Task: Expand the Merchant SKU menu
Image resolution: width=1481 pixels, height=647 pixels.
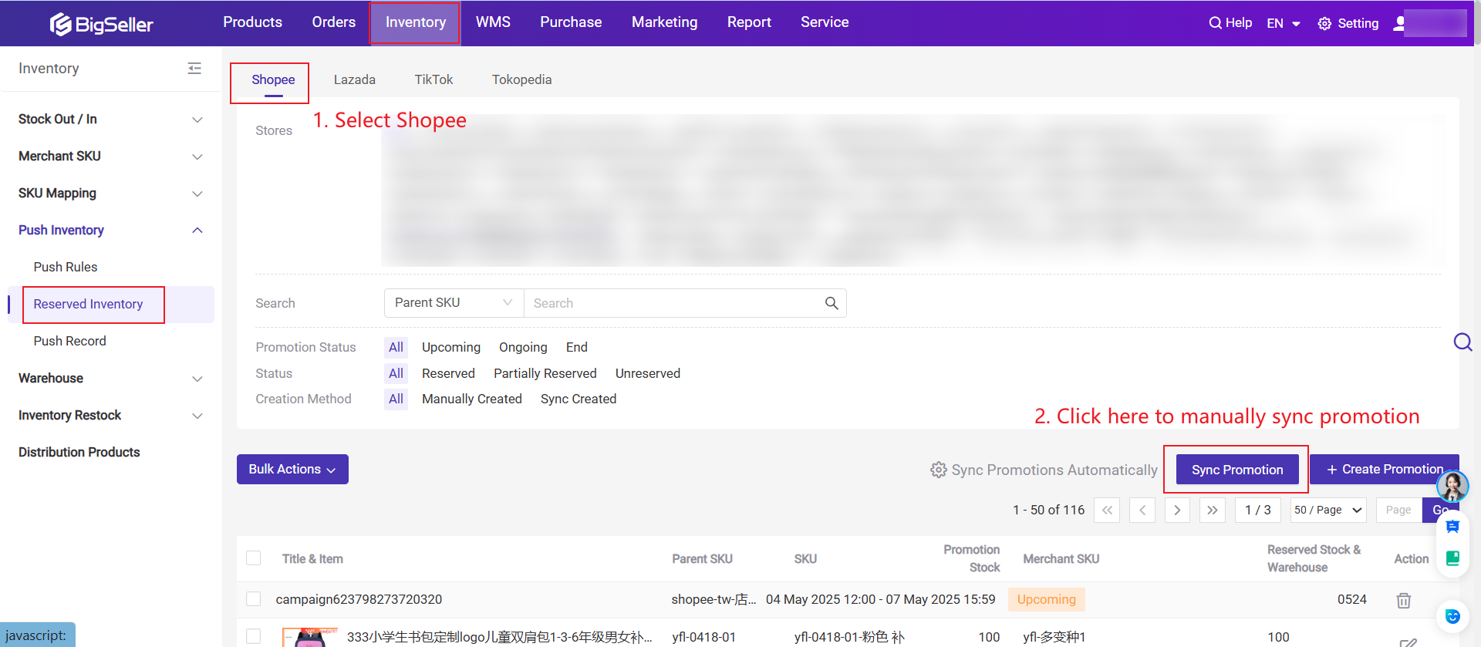Action: [111, 156]
